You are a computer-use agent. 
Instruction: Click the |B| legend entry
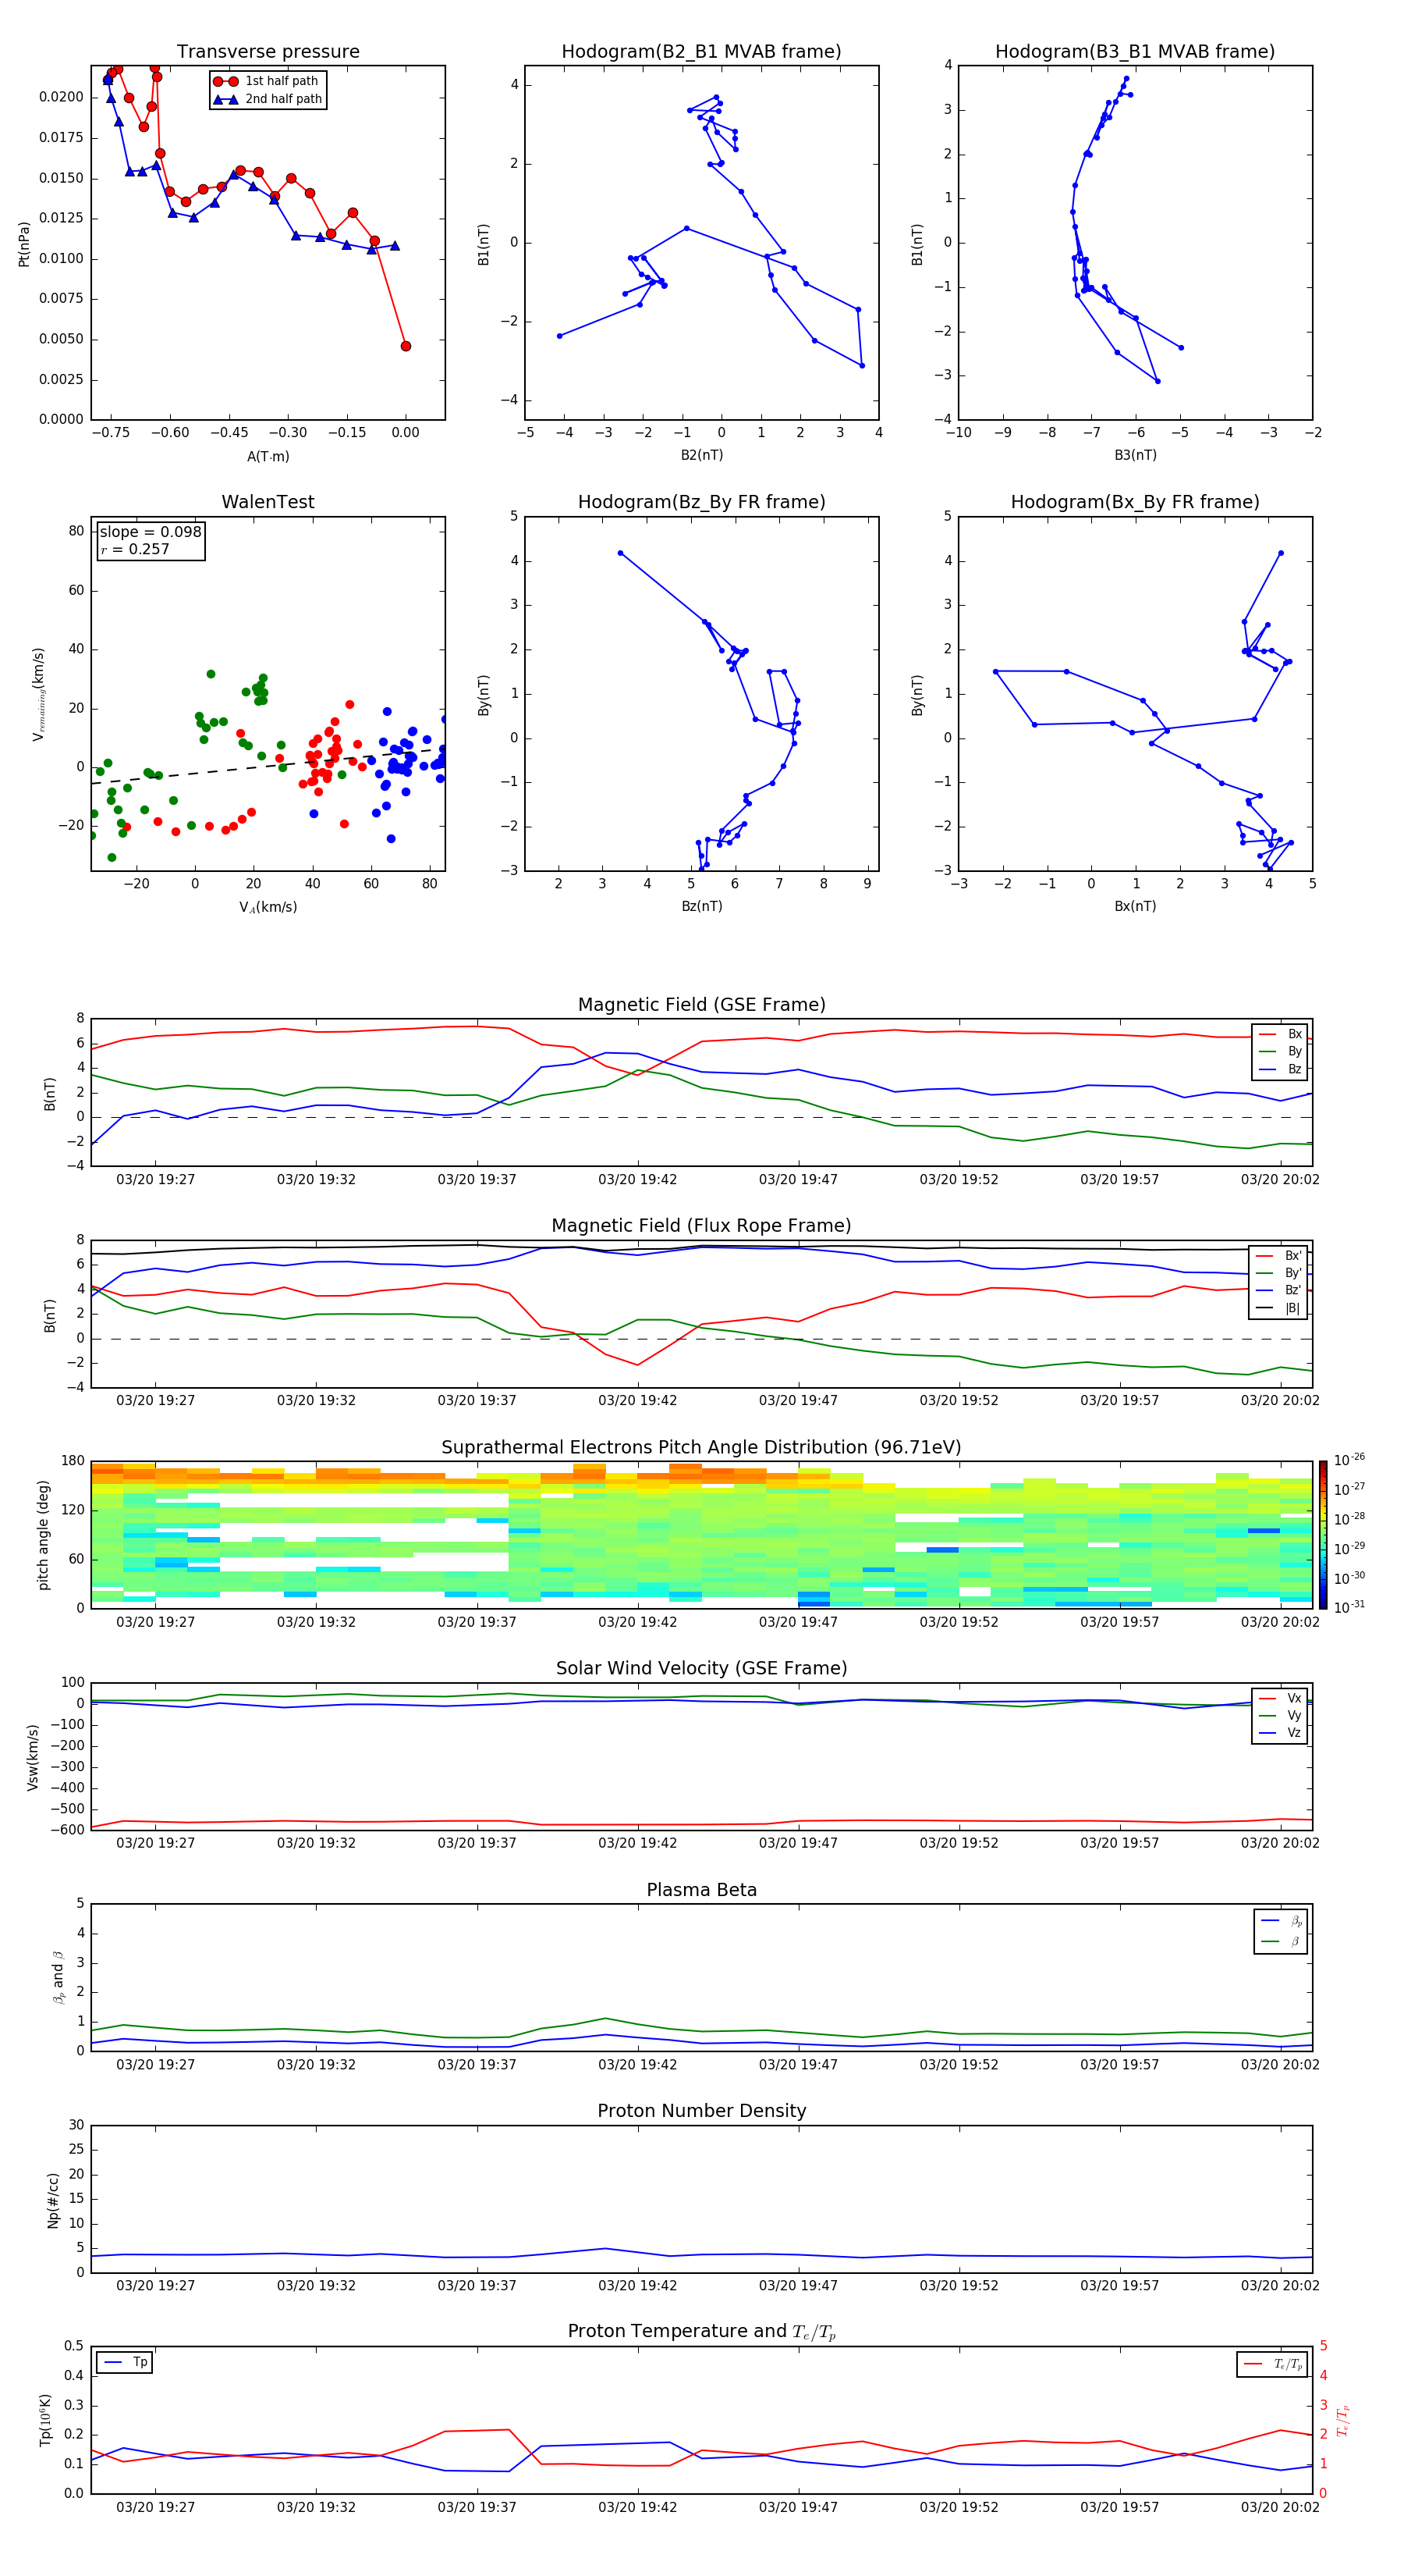1280,1308
